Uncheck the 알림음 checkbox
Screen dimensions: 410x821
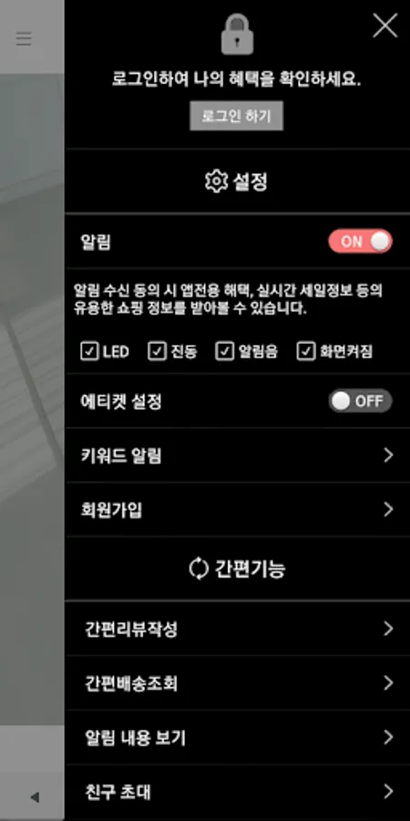click(x=224, y=351)
